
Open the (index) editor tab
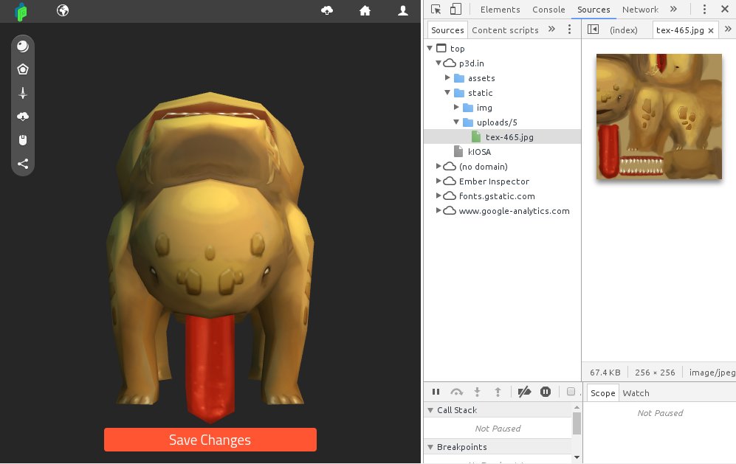[623, 30]
